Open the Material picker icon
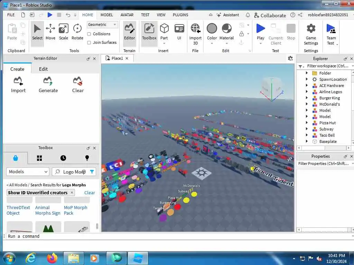Viewport: 354px width, 265px height. pyautogui.click(x=227, y=28)
